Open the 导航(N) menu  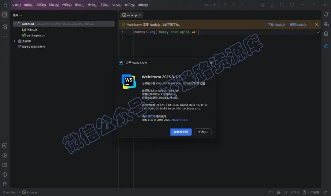54,5
